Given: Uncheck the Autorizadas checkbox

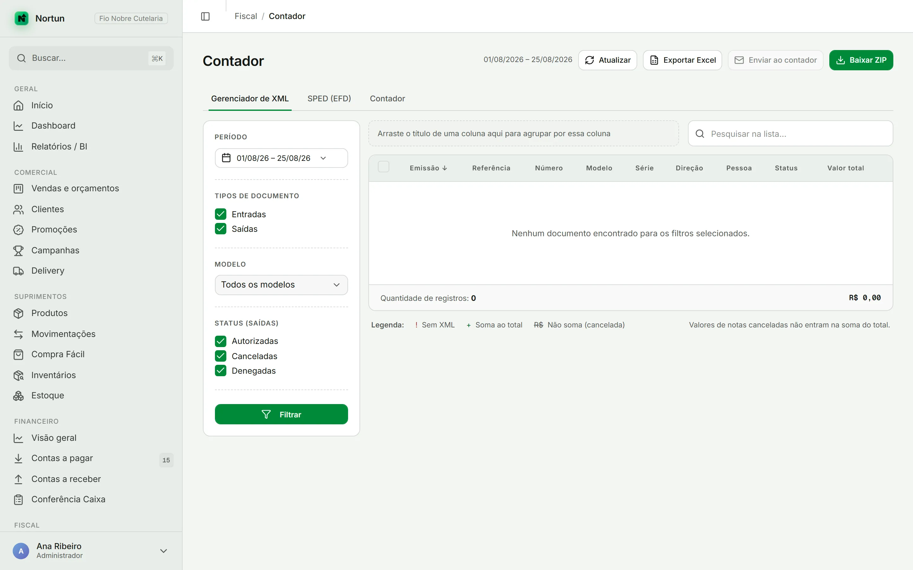Looking at the screenshot, I should [x=221, y=341].
